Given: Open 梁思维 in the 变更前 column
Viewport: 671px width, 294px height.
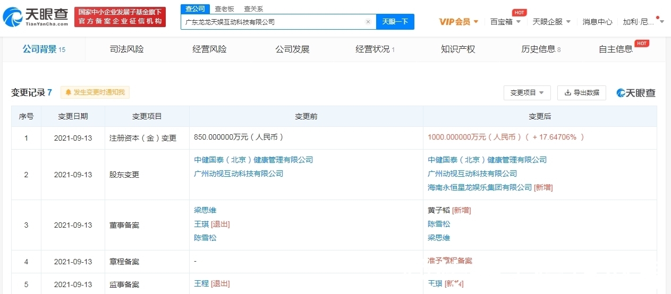Looking at the screenshot, I should pos(205,210).
